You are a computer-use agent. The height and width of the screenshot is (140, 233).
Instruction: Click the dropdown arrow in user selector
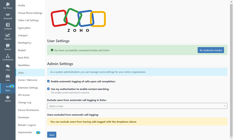pos(224,106)
